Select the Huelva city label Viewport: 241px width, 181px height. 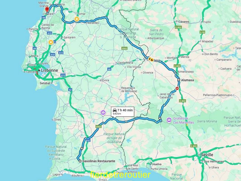(x=157, y=164)
